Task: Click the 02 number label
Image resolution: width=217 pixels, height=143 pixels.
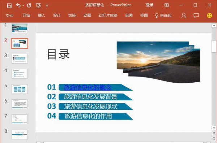Action: (x=52, y=97)
